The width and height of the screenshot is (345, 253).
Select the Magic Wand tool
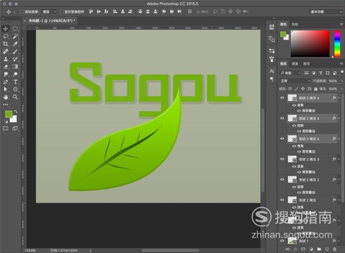pyautogui.click(x=15, y=36)
